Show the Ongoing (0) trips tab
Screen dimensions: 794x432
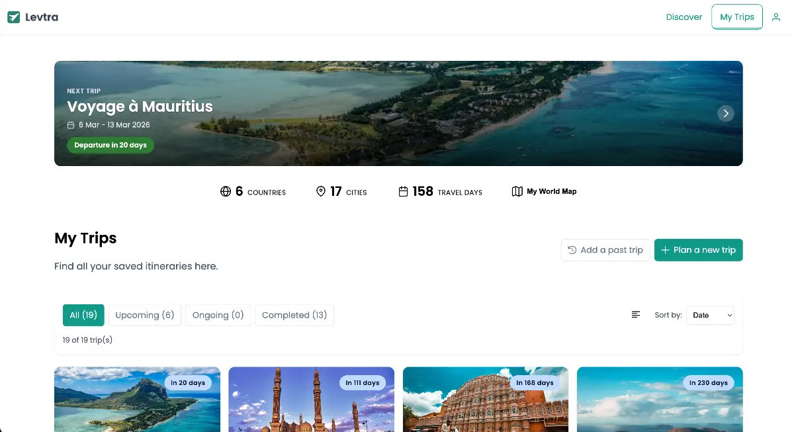click(x=218, y=315)
